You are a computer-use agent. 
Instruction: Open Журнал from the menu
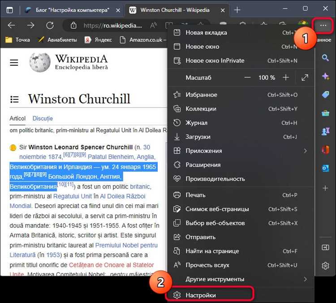pyautogui.click(x=241, y=123)
